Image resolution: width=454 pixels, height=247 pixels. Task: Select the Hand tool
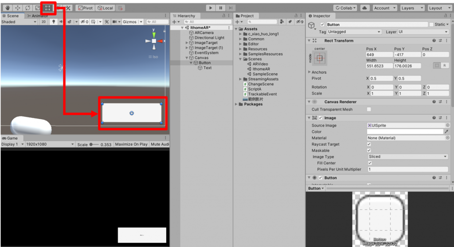click(7, 8)
